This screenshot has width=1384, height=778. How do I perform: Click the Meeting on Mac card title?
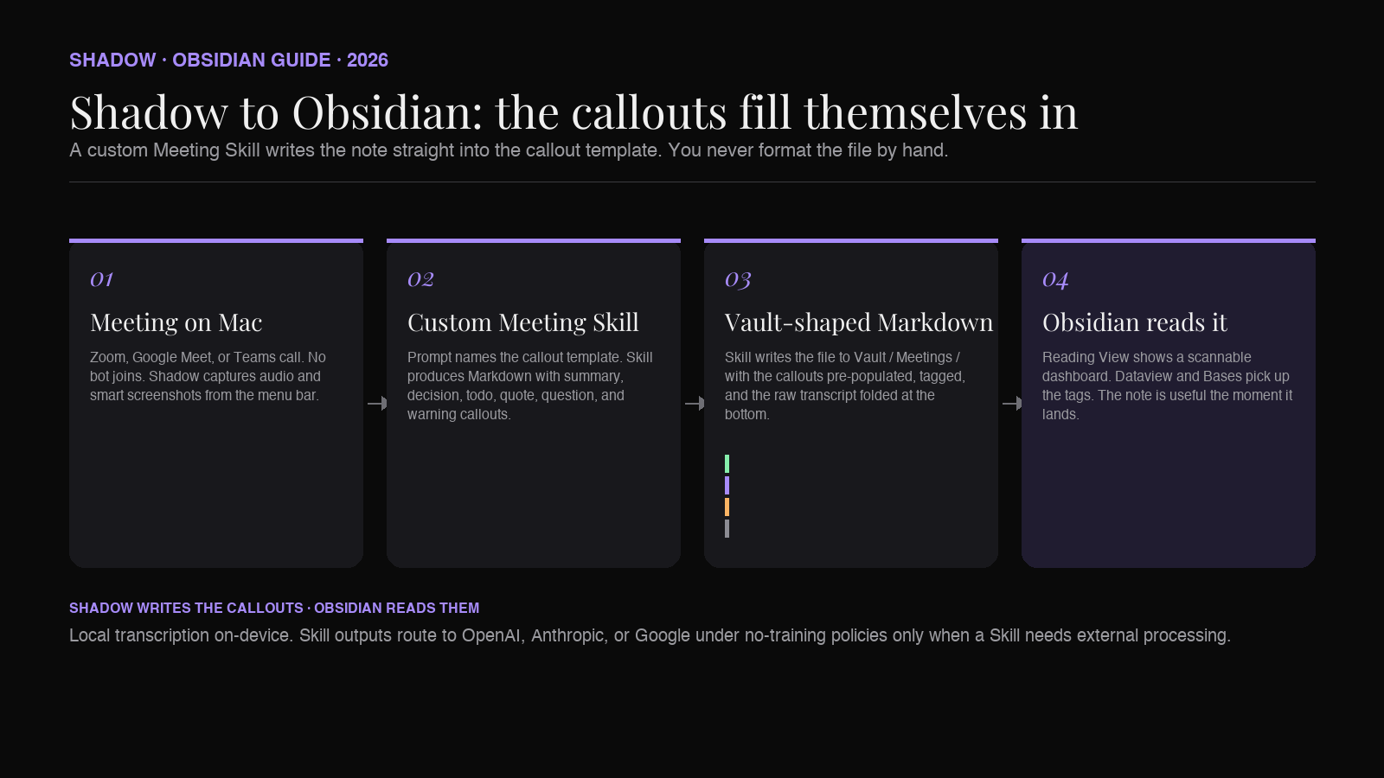click(x=176, y=322)
